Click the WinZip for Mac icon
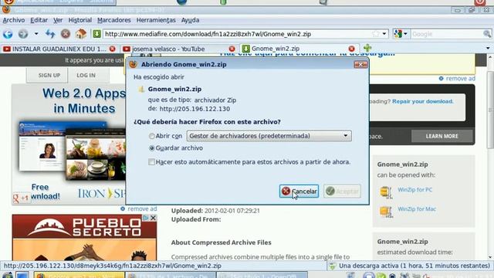The width and height of the screenshot is (494, 278). (386, 212)
